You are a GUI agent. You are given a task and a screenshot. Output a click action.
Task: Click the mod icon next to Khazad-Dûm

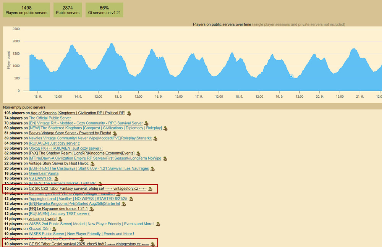click(54, 229)
